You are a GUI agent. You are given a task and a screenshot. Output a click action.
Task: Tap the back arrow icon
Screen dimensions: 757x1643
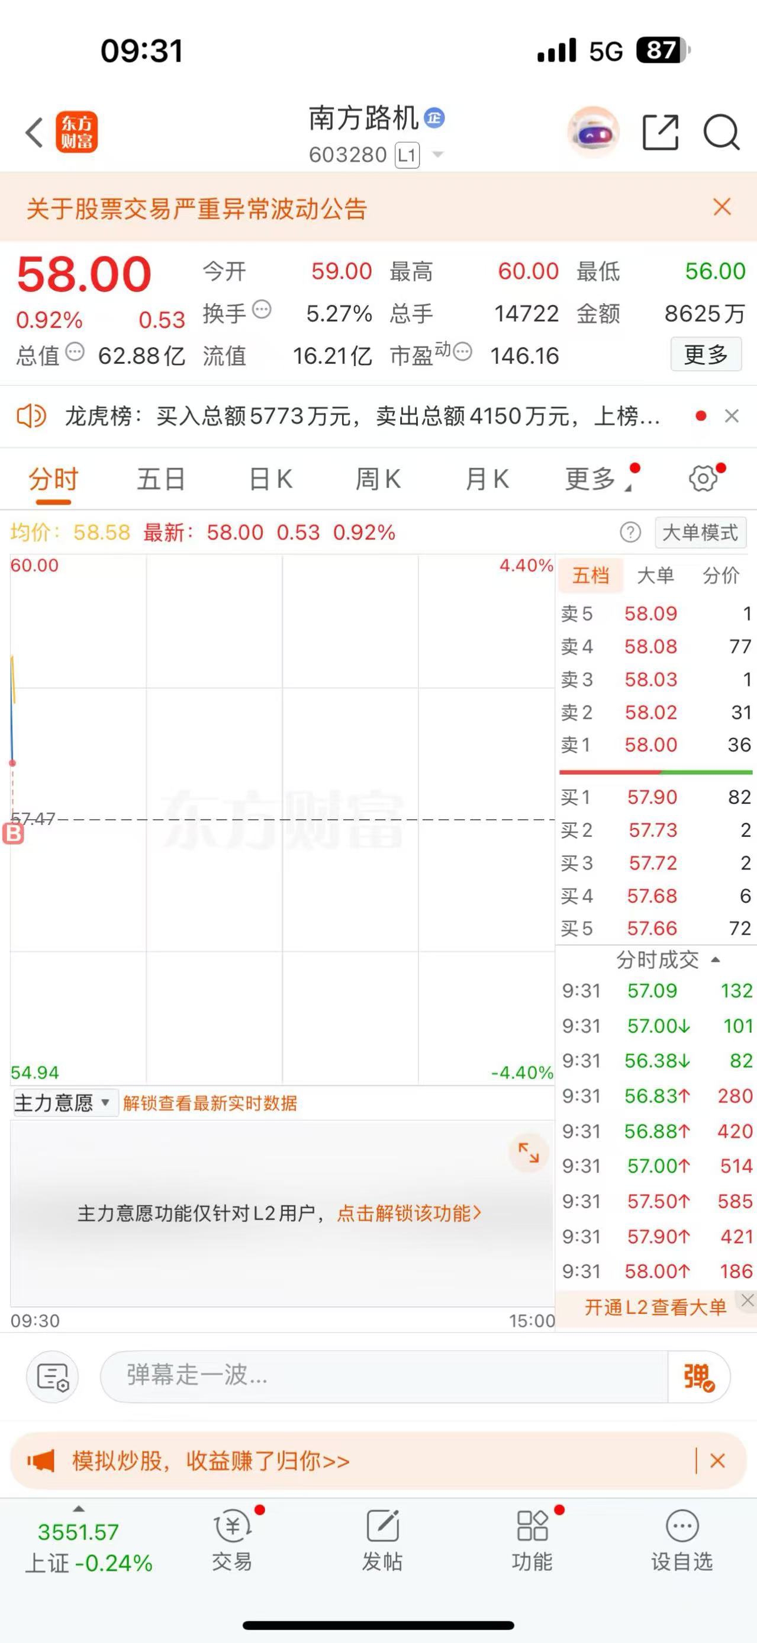click(x=34, y=133)
